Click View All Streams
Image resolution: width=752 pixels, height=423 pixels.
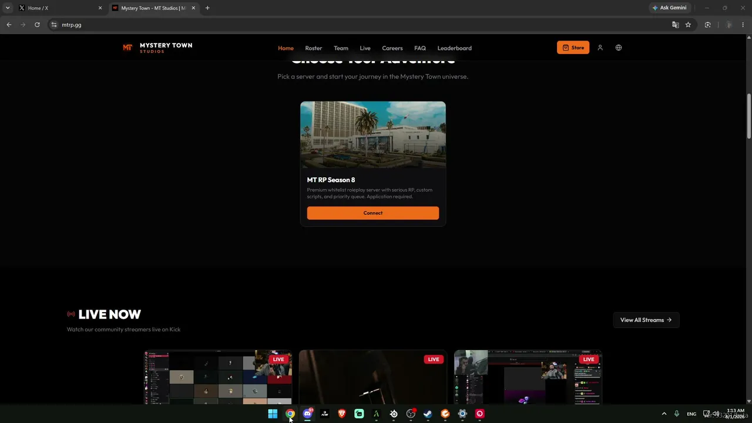point(646,320)
